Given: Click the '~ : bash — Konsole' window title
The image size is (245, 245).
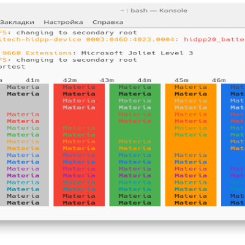Looking at the screenshot, I should pos(154,10).
